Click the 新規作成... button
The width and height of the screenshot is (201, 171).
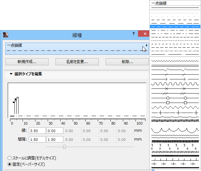coord(27,62)
